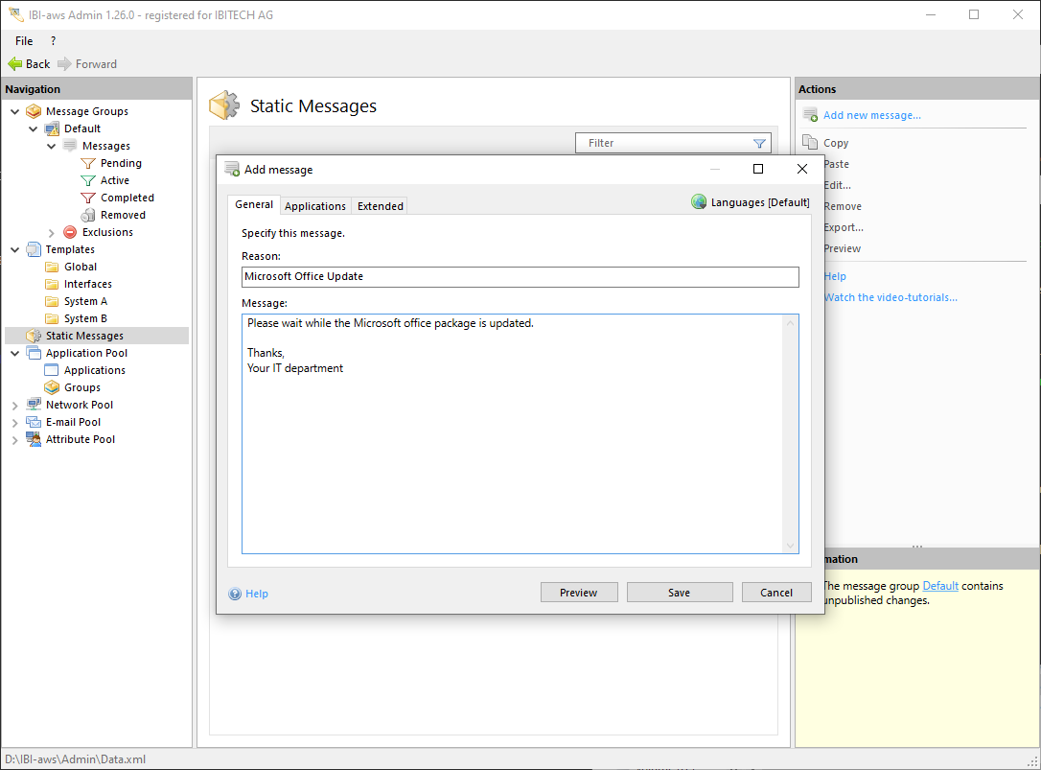The height and width of the screenshot is (770, 1041).
Task: Click the Static Messages gear icon in navigation
Action: click(35, 336)
